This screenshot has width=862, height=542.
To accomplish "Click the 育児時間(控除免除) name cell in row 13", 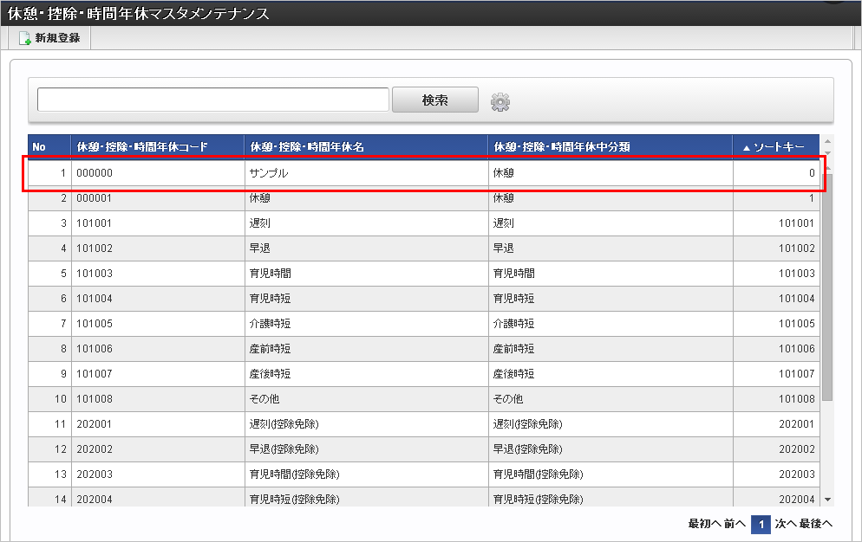I will [366, 474].
